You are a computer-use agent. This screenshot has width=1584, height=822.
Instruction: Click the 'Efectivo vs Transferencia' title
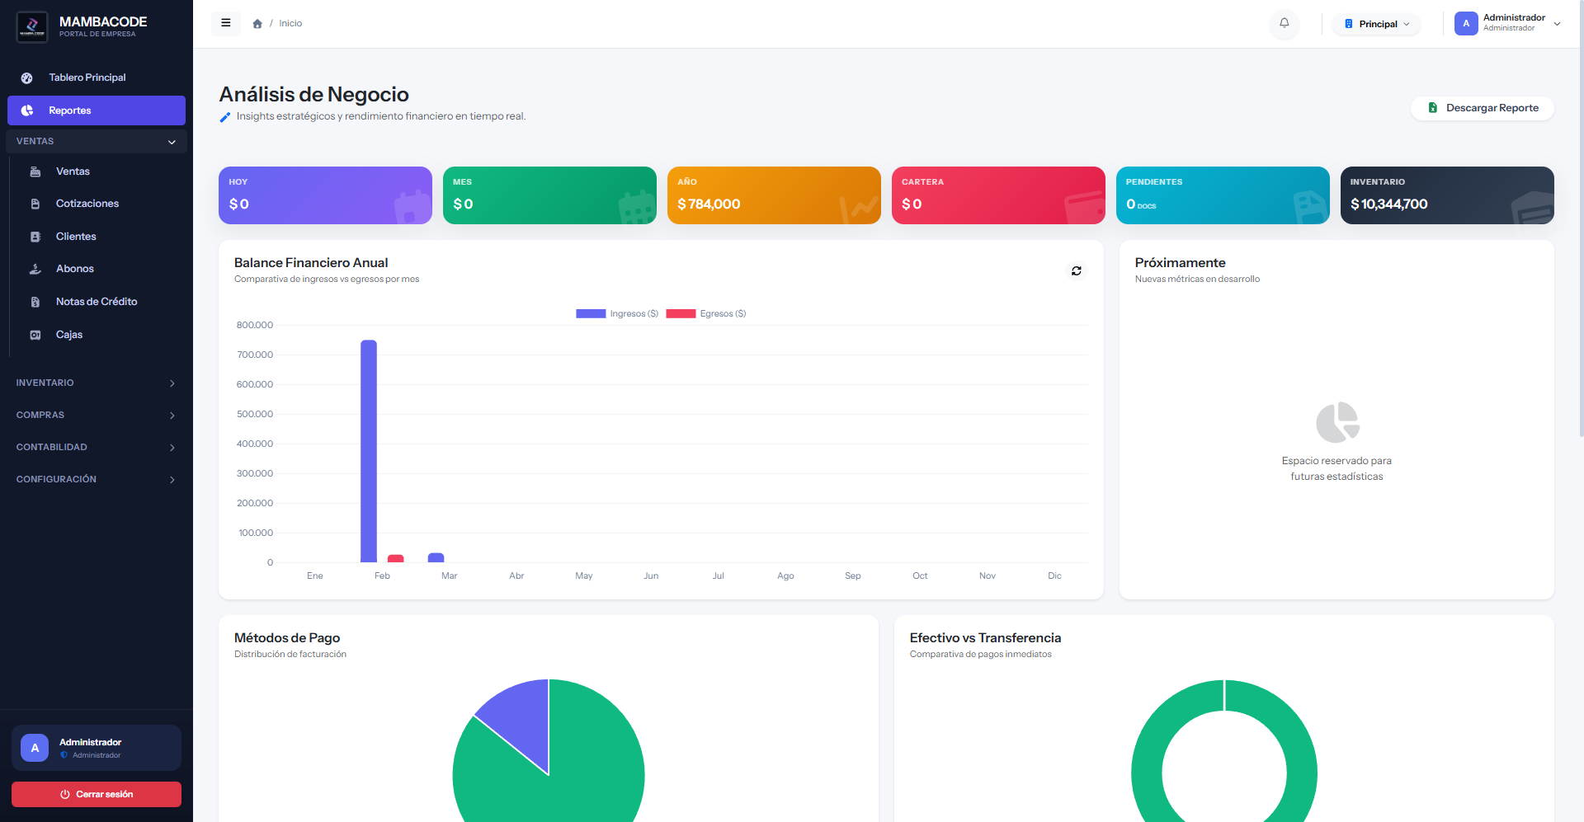tap(985, 638)
